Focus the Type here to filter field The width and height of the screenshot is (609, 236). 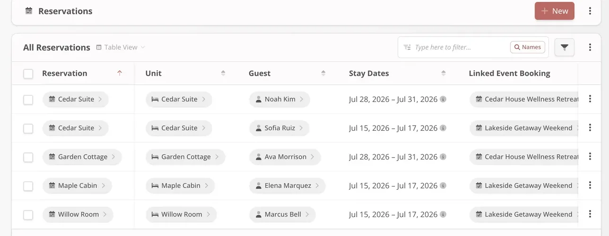point(454,47)
